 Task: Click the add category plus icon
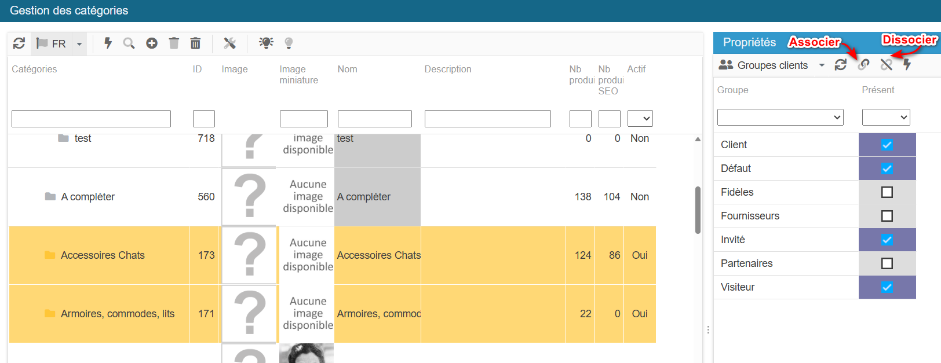152,43
